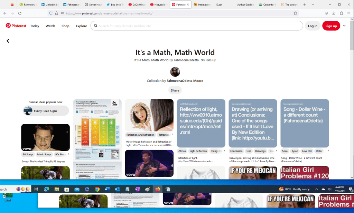Click the Pinterest logo
This screenshot has height=213, width=354.
pos(16,26)
